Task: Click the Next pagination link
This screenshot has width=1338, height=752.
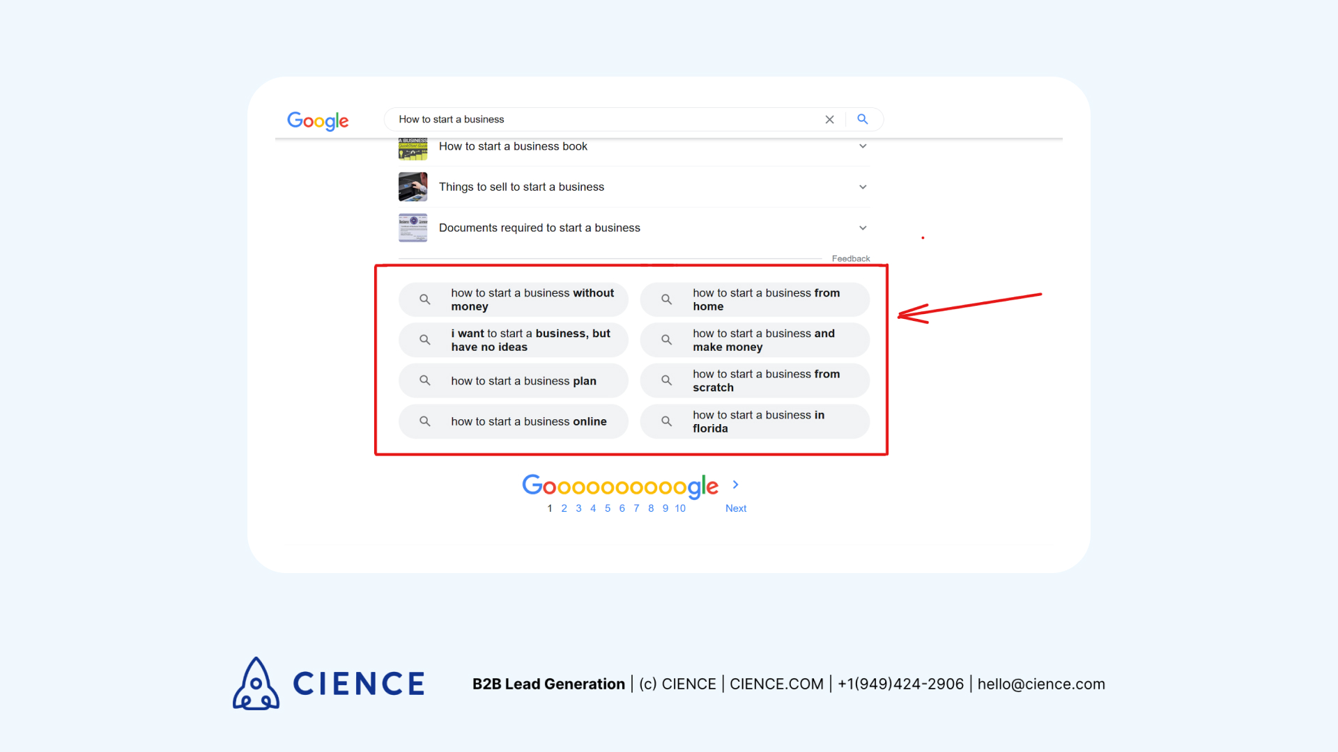Action: pyautogui.click(x=735, y=508)
